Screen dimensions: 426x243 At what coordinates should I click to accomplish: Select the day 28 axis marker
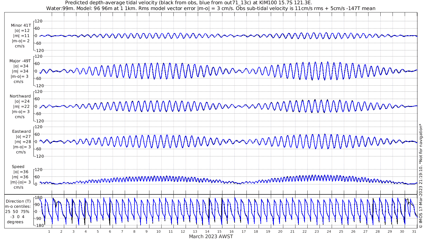point(377,231)
